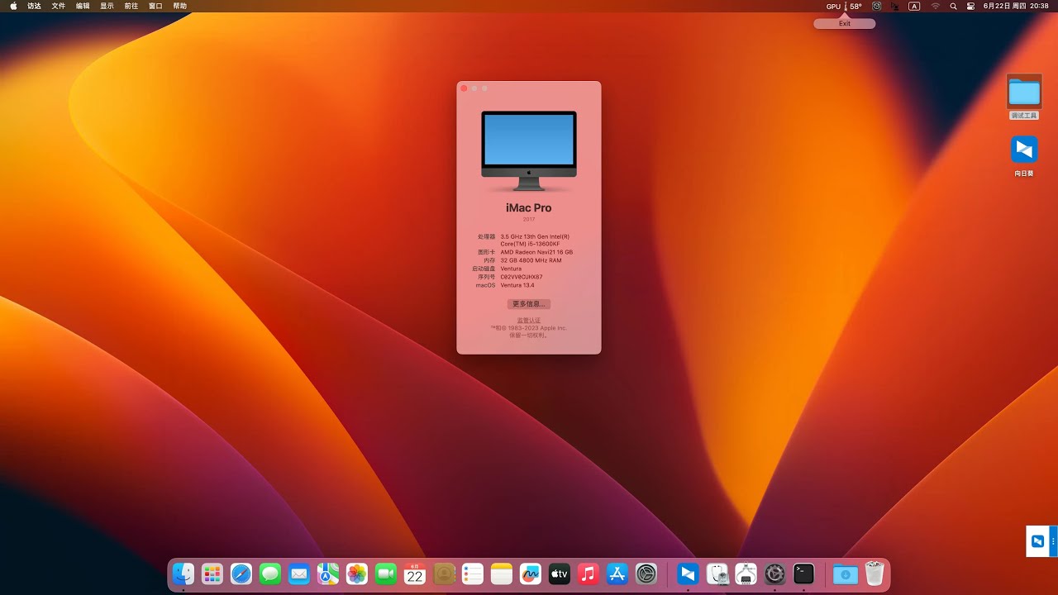This screenshot has width=1058, height=595.
Task: Open 调试工具 folder on desktop
Action: [1024, 97]
